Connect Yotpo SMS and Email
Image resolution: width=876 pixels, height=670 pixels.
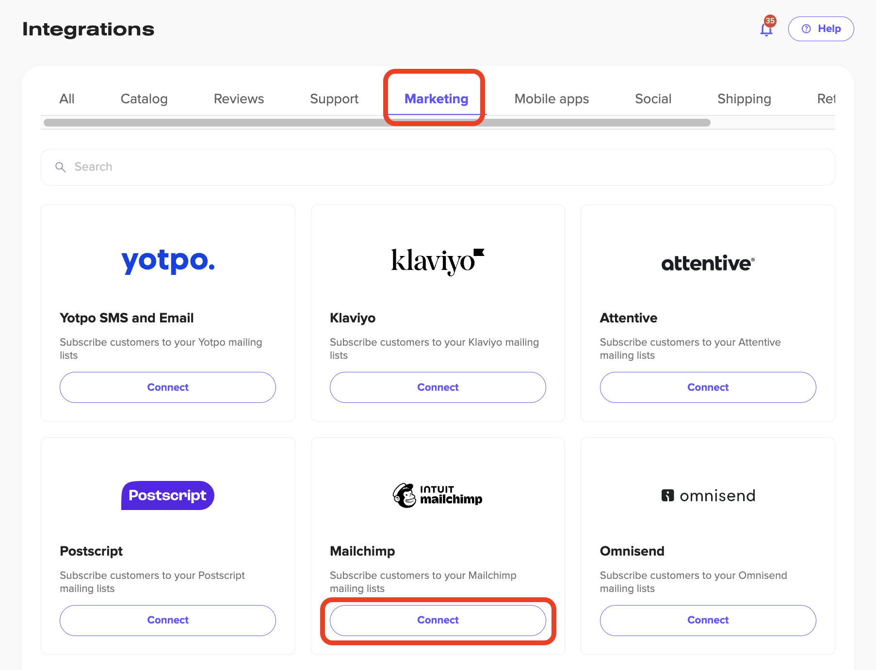click(168, 387)
